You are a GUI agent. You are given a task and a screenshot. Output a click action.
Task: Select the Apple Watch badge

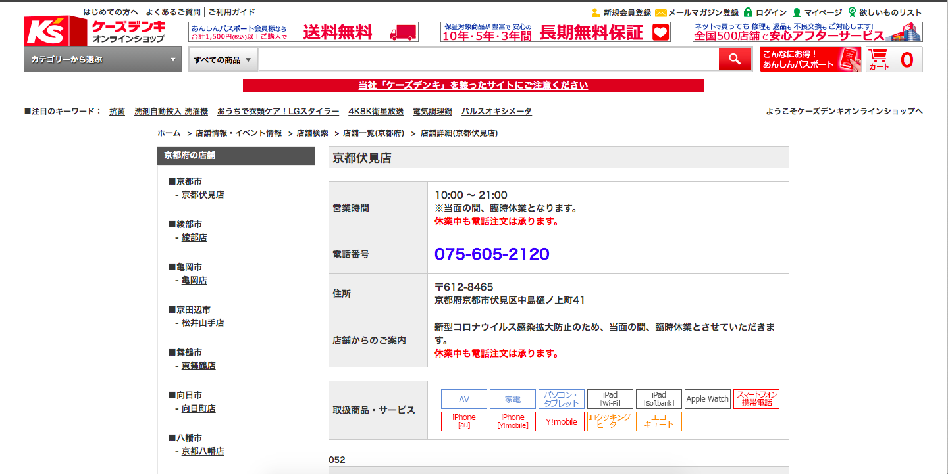pyautogui.click(x=708, y=399)
